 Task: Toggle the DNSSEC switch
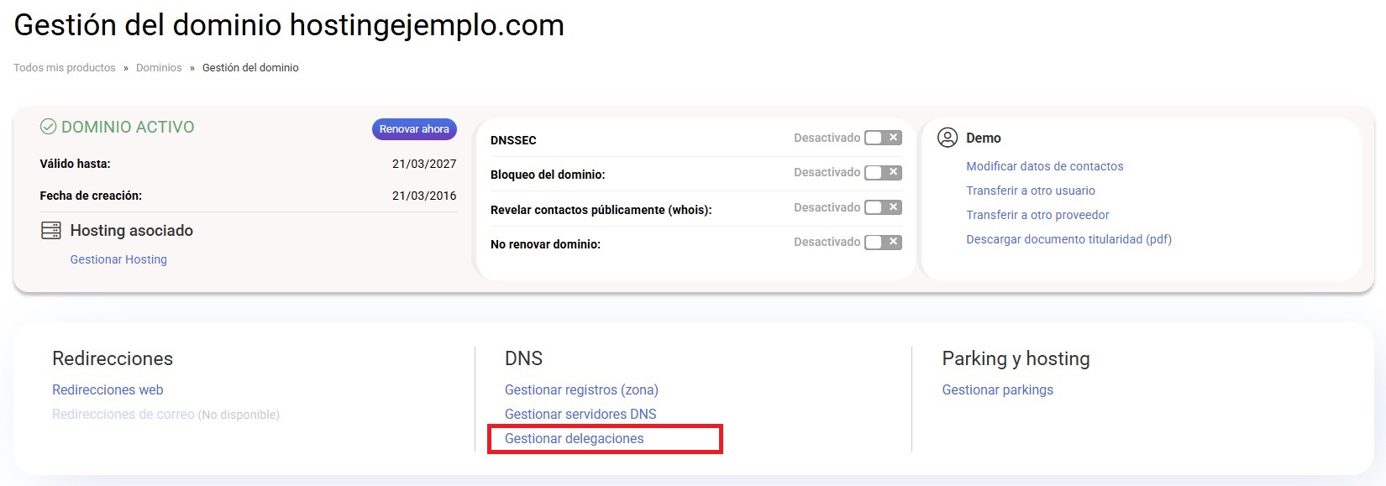click(883, 138)
